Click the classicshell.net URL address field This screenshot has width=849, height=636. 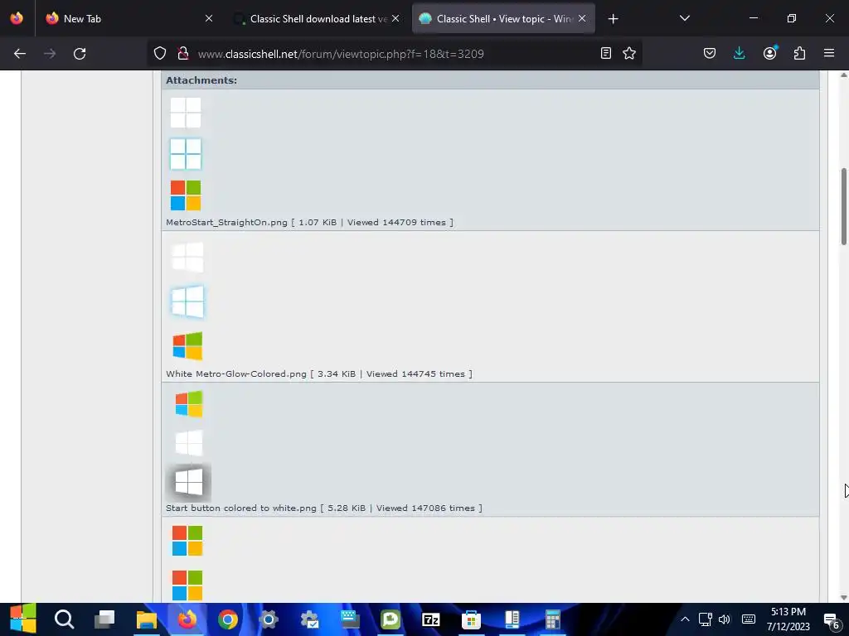(x=394, y=54)
